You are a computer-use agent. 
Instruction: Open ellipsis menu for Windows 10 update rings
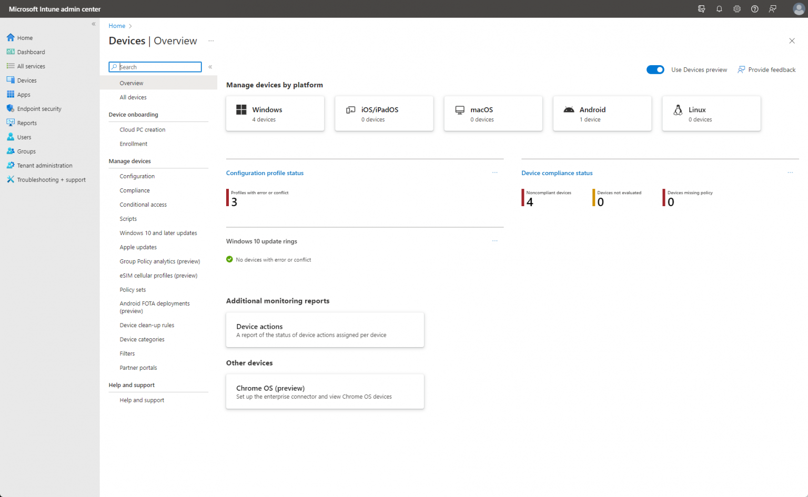495,241
